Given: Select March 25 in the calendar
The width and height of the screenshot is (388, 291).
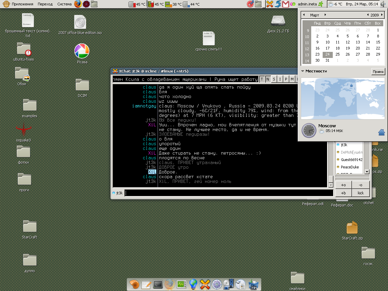Looking at the screenshot, I should click(337, 54).
